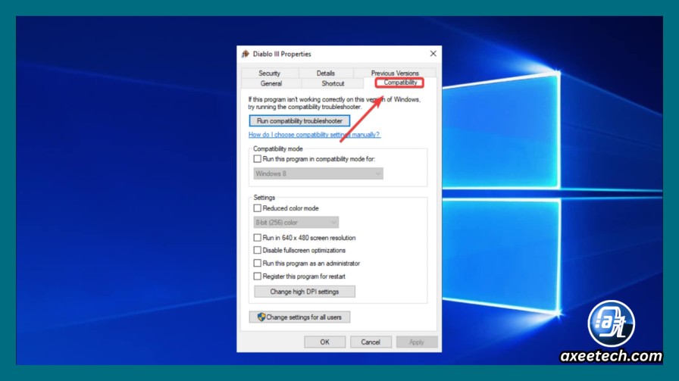Click the Diablo III icon in title bar
Viewport: 679px width, 381px height.
[246, 54]
